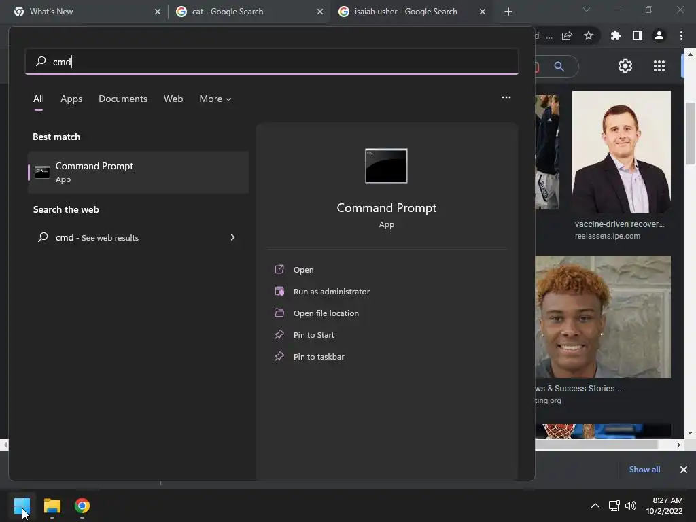The image size is (696, 522).
Task: Open Success Stories image caption link
Action: [x=580, y=388]
